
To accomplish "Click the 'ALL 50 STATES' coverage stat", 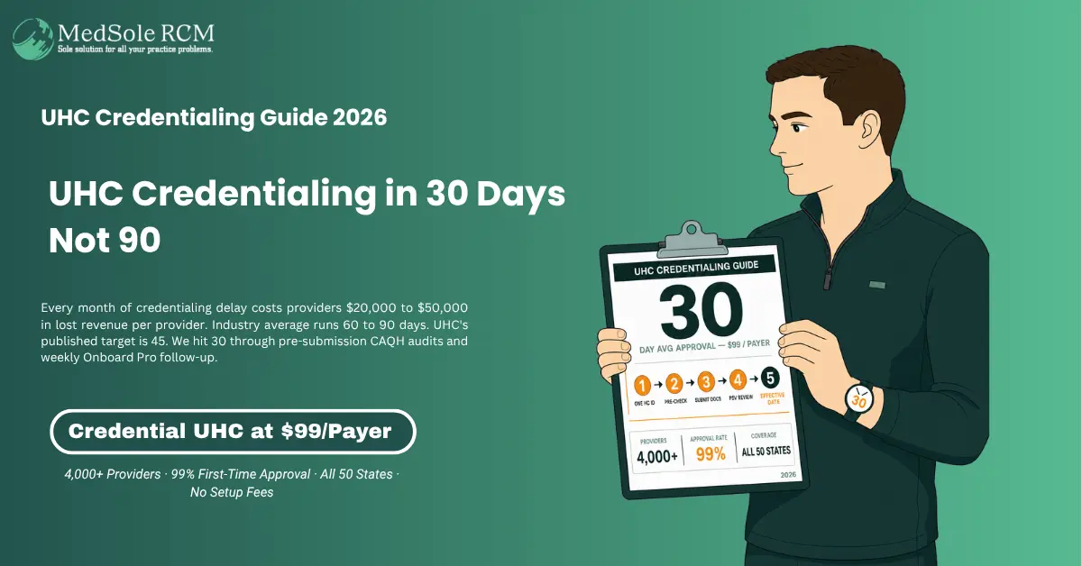I will tap(765, 452).
